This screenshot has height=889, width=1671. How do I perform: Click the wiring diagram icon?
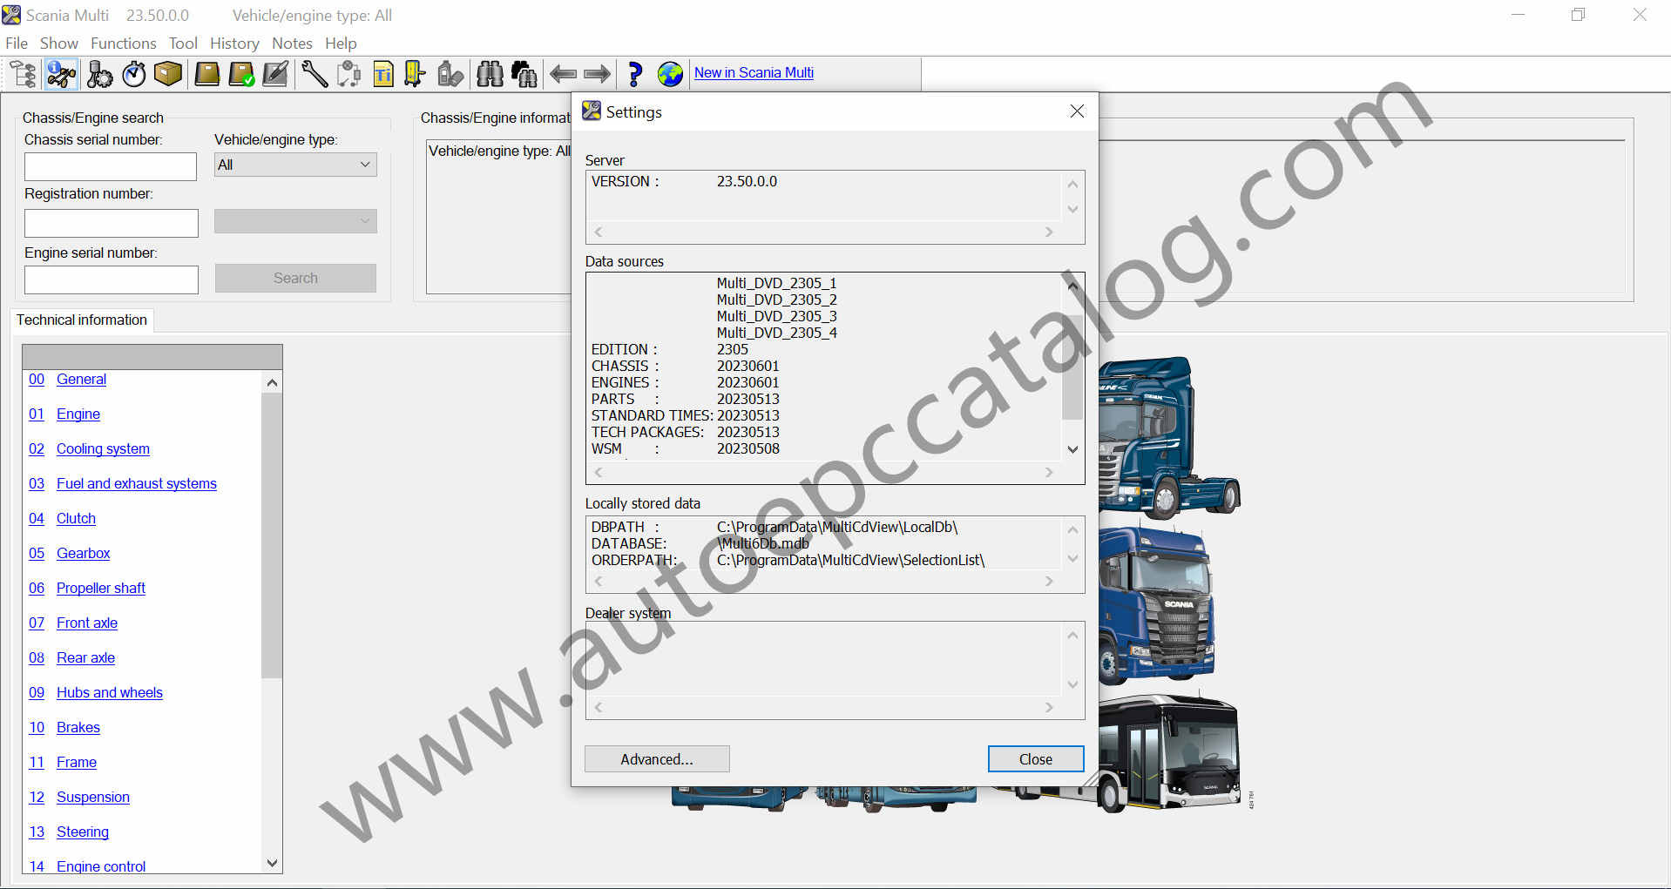point(348,74)
